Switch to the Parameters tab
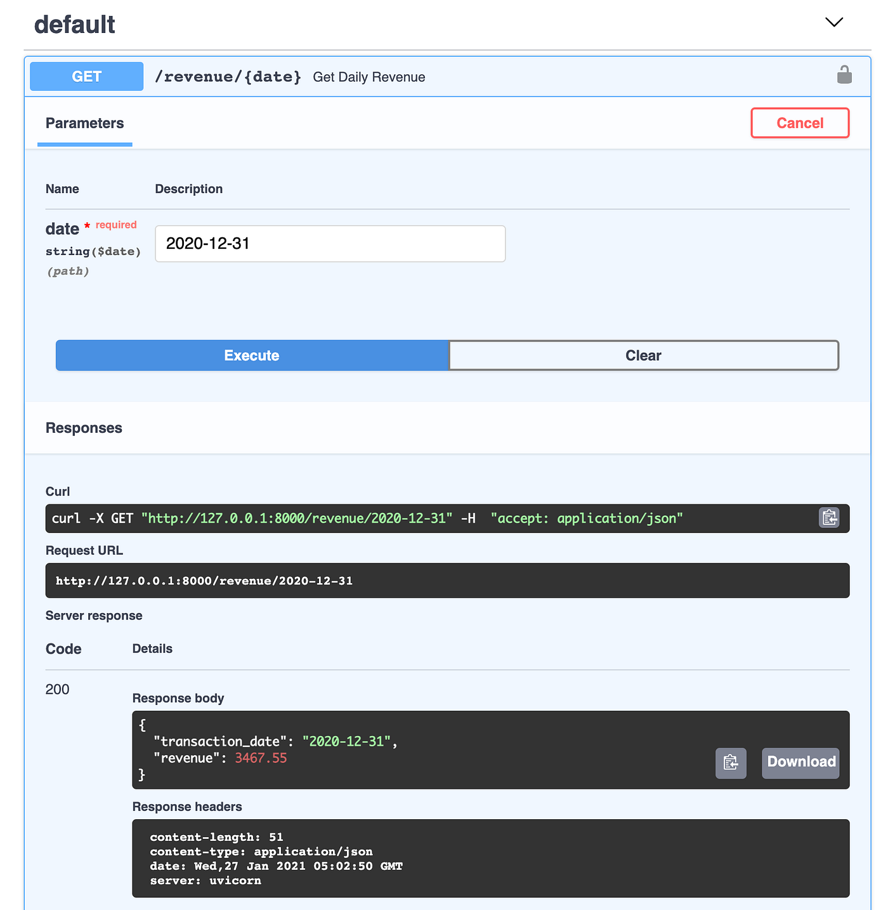This screenshot has width=888, height=910. point(84,123)
